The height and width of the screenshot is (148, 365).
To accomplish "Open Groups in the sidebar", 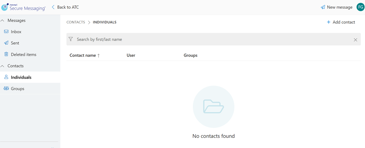I will pyautogui.click(x=30, y=88).
